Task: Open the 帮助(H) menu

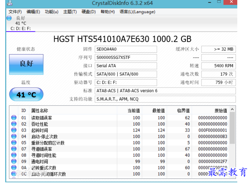Action: point(108,12)
